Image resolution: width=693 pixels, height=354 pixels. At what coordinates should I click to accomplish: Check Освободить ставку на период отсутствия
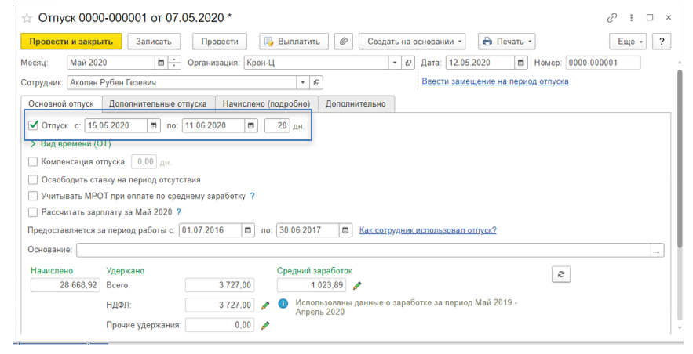click(x=33, y=179)
